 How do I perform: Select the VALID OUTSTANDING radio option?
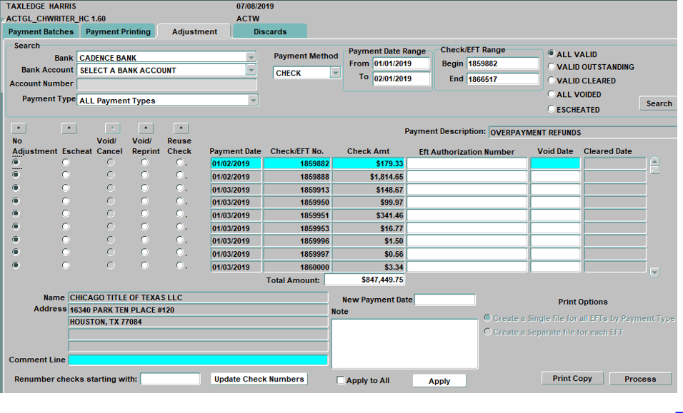pyautogui.click(x=551, y=67)
